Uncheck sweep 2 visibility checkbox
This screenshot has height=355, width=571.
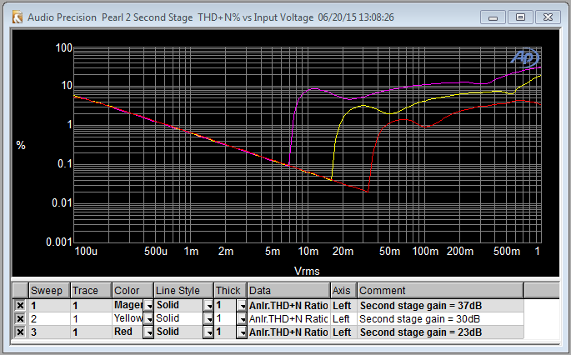[x=20, y=319]
